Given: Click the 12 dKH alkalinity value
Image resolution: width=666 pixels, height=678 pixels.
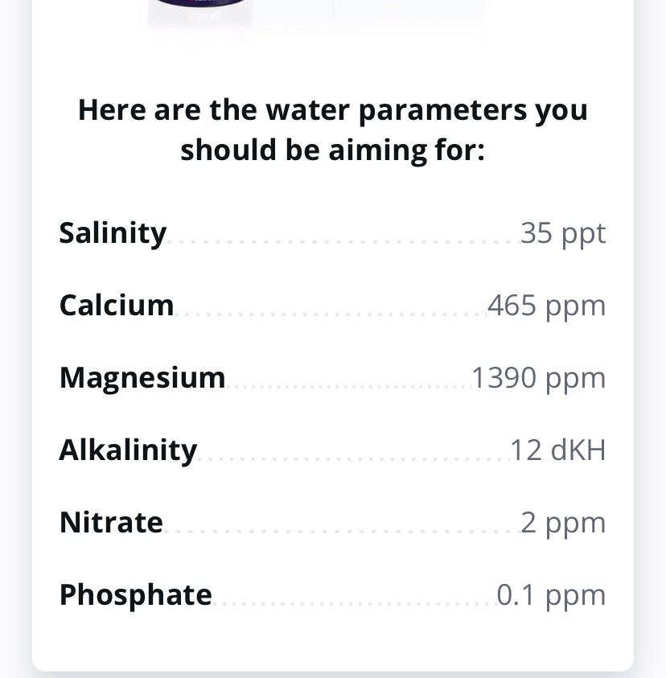Looking at the screenshot, I should click(557, 450).
